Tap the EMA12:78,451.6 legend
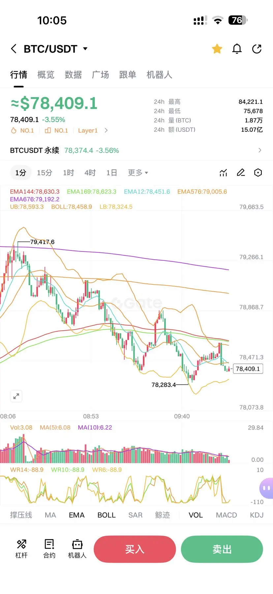 147,192
